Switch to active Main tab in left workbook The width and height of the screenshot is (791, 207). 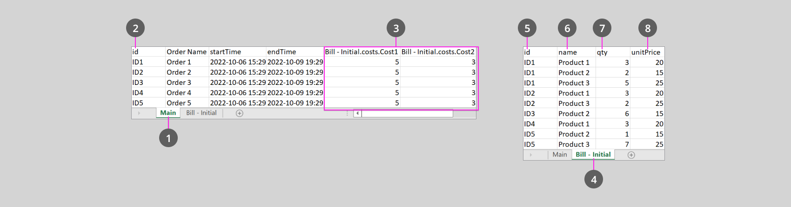pos(168,113)
